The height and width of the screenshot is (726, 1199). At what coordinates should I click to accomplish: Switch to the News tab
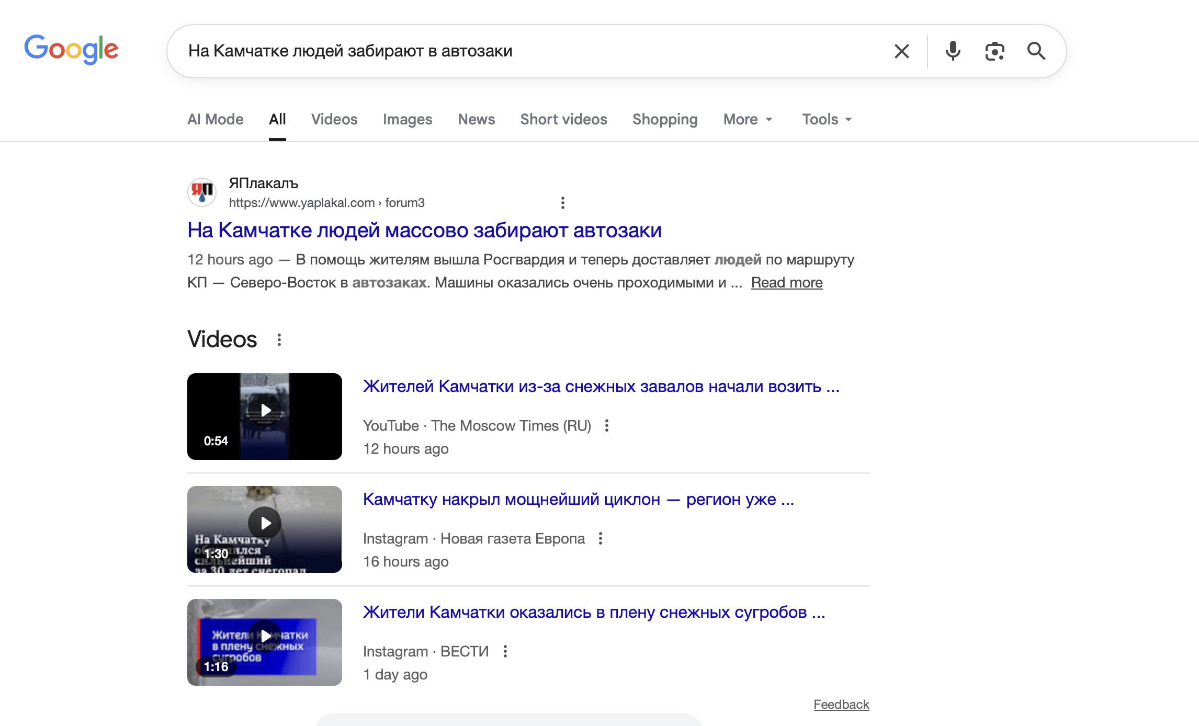[x=476, y=119]
